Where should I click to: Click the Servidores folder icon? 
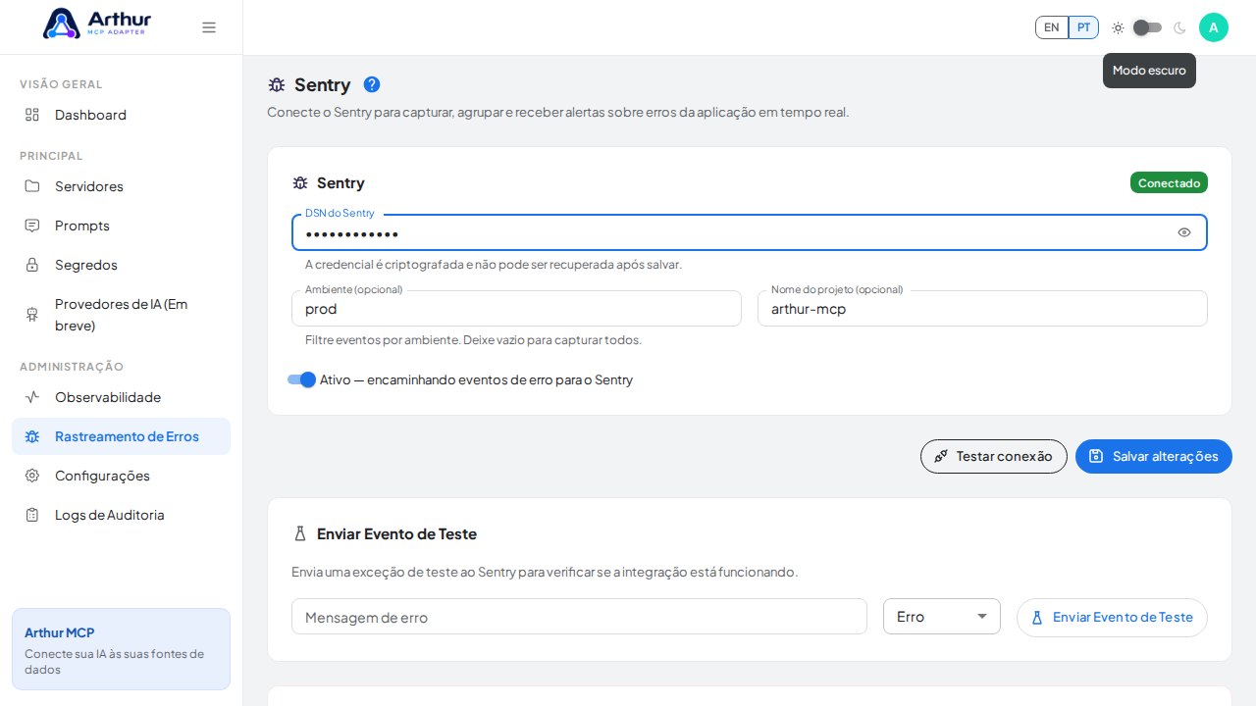click(32, 186)
